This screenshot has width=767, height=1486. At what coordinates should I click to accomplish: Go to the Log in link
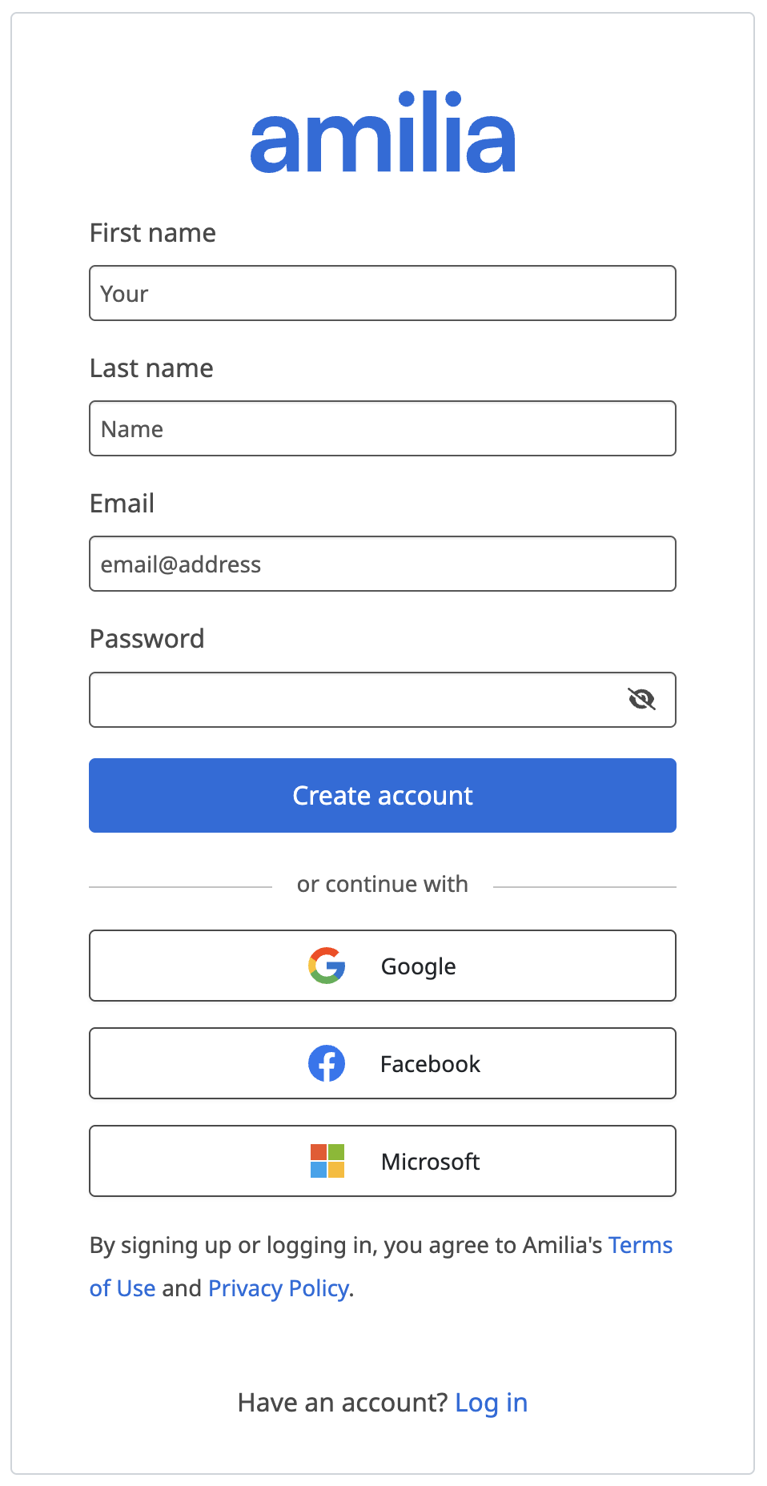[x=491, y=1403]
